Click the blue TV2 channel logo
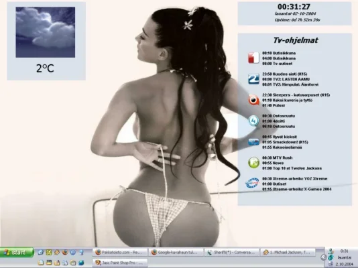 point(253,78)
